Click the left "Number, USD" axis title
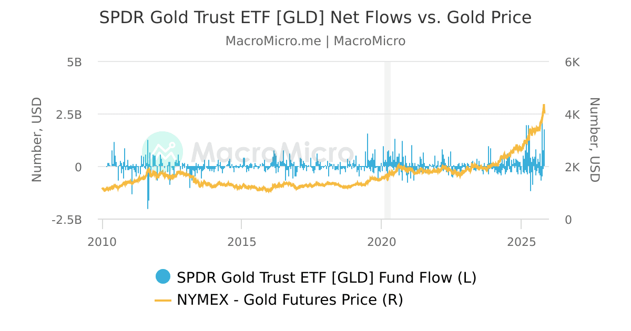Viewport: 631px width, 331px height. tap(36, 140)
